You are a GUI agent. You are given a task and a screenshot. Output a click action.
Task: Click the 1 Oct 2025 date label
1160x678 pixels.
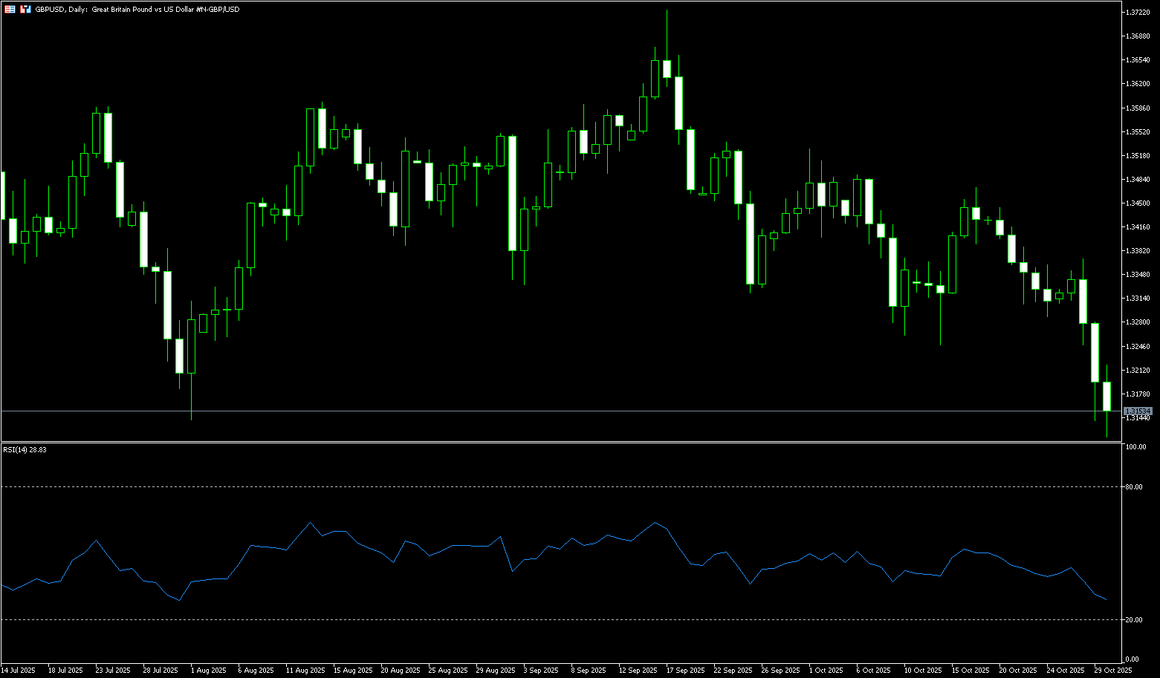click(x=826, y=670)
